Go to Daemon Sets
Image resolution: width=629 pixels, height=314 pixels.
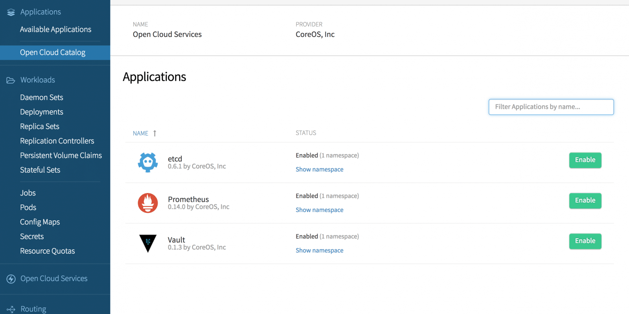click(42, 97)
